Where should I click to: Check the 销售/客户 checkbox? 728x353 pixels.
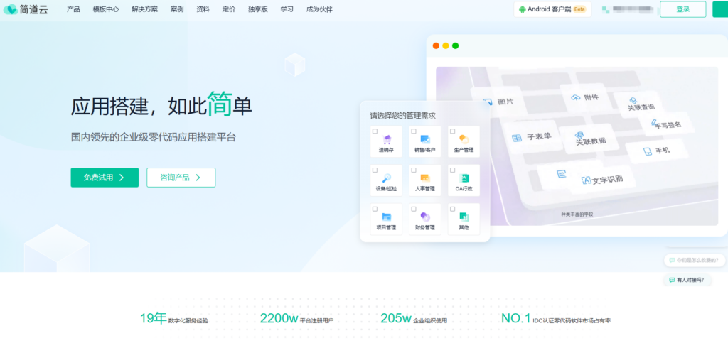[x=414, y=131]
